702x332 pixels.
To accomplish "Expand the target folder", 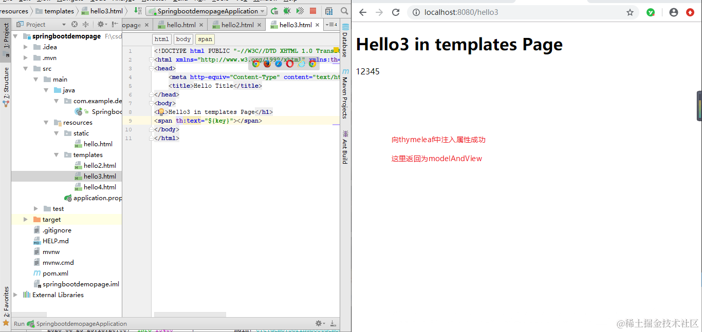I will coord(26,220).
